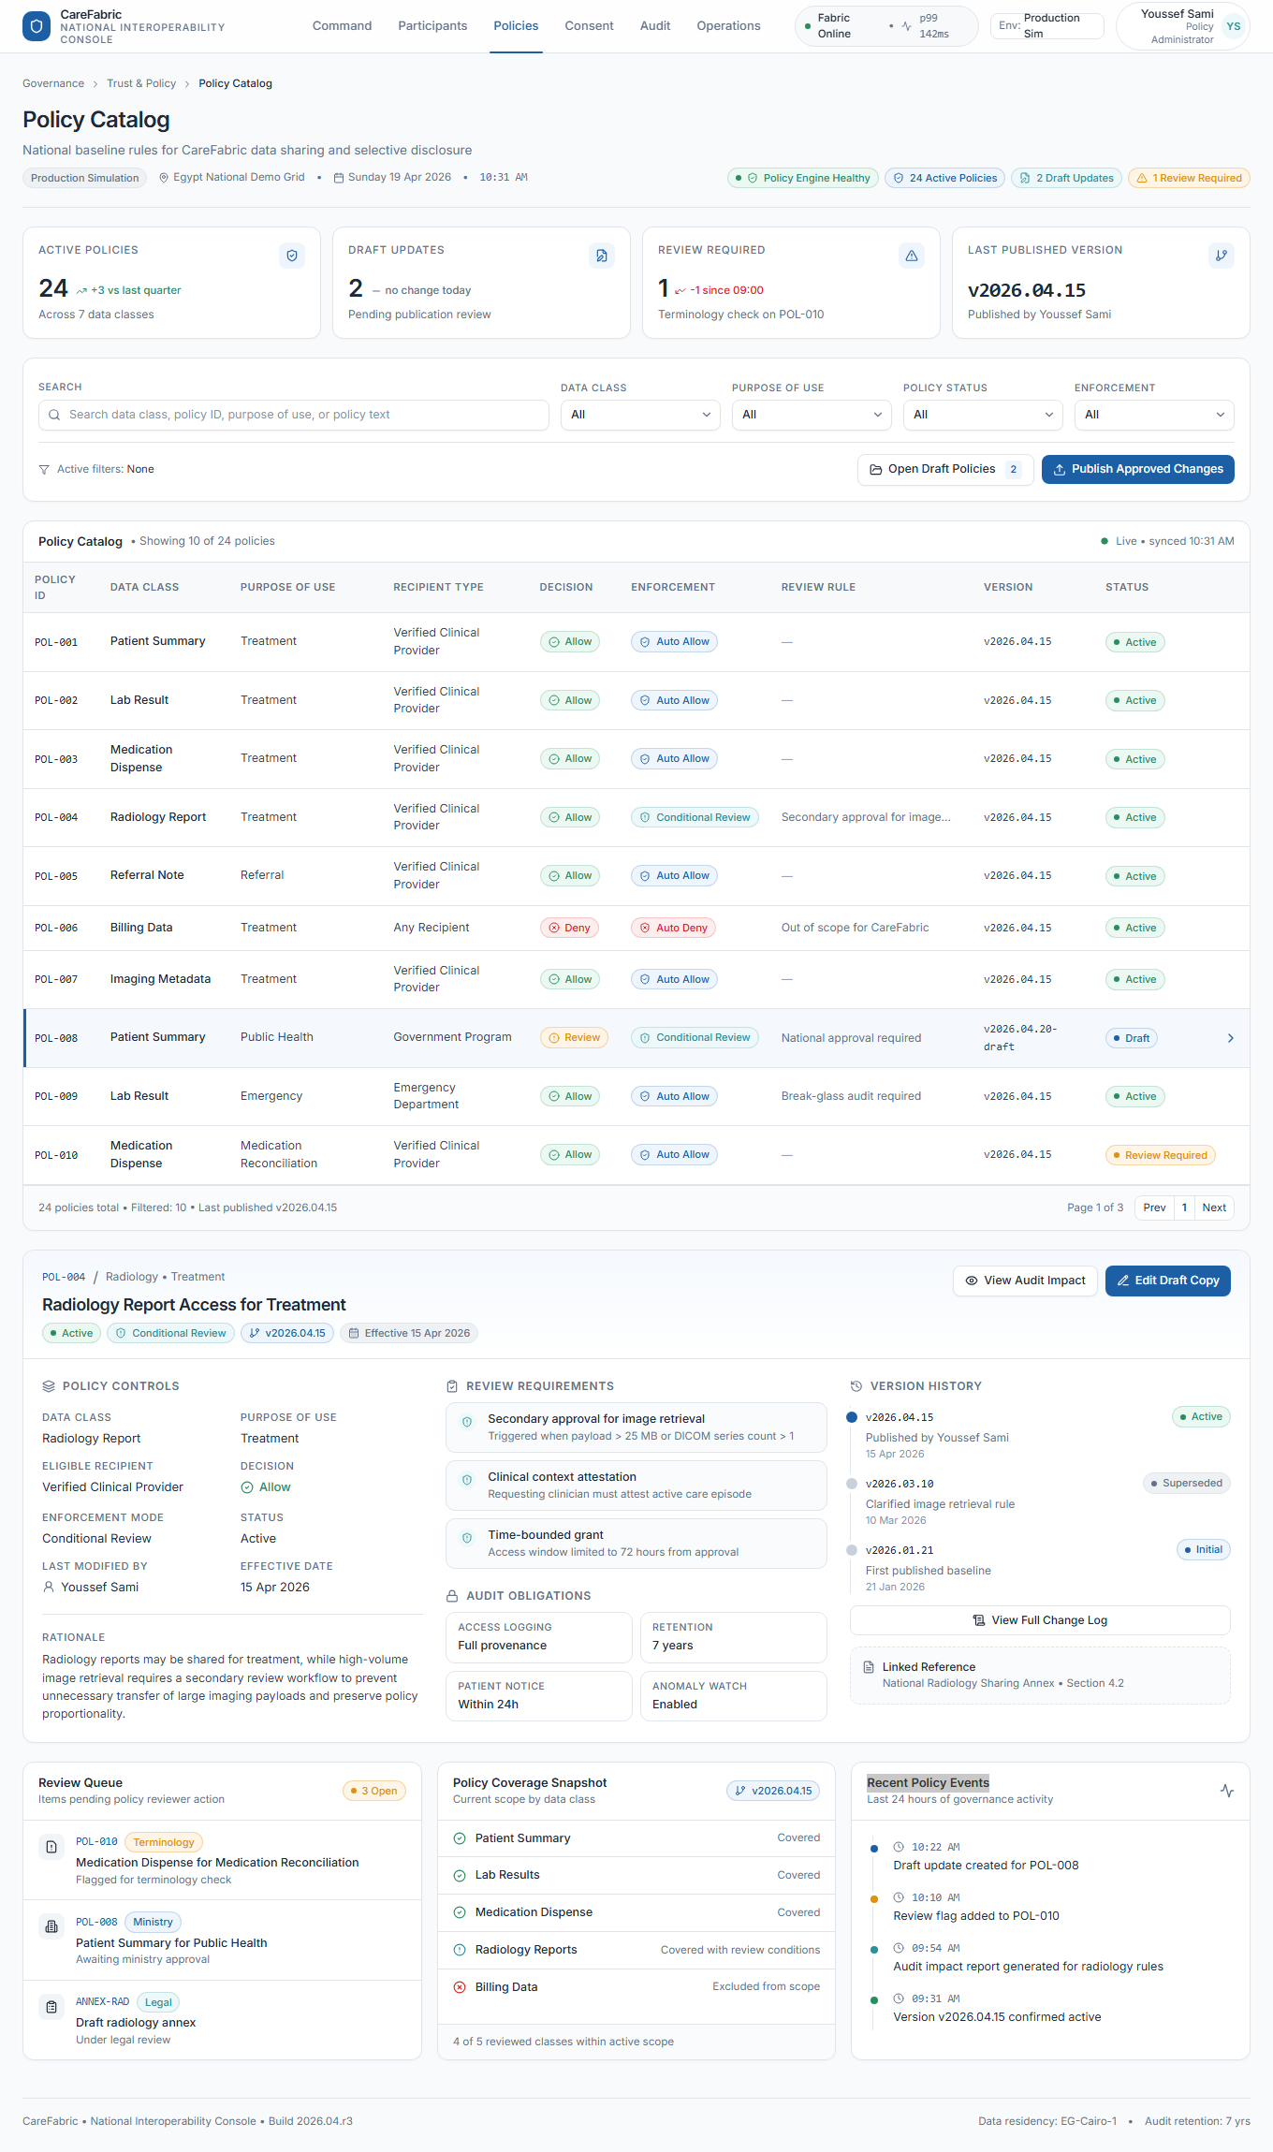The height and width of the screenshot is (2152, 1273).
Task: Open the Audit tab
Action: (655, 26)
